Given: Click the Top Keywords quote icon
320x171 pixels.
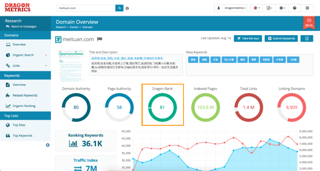Looking at the screenshot, I should (8, 135).
